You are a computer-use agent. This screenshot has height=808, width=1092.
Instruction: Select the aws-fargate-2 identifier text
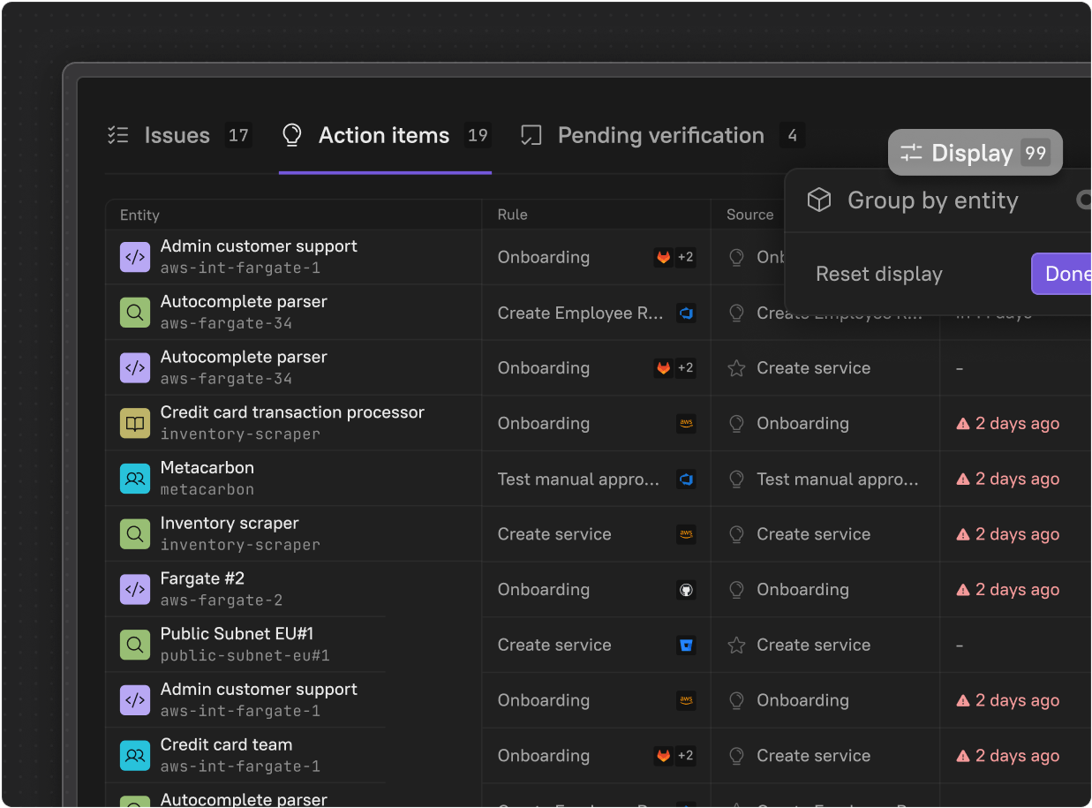222,600
